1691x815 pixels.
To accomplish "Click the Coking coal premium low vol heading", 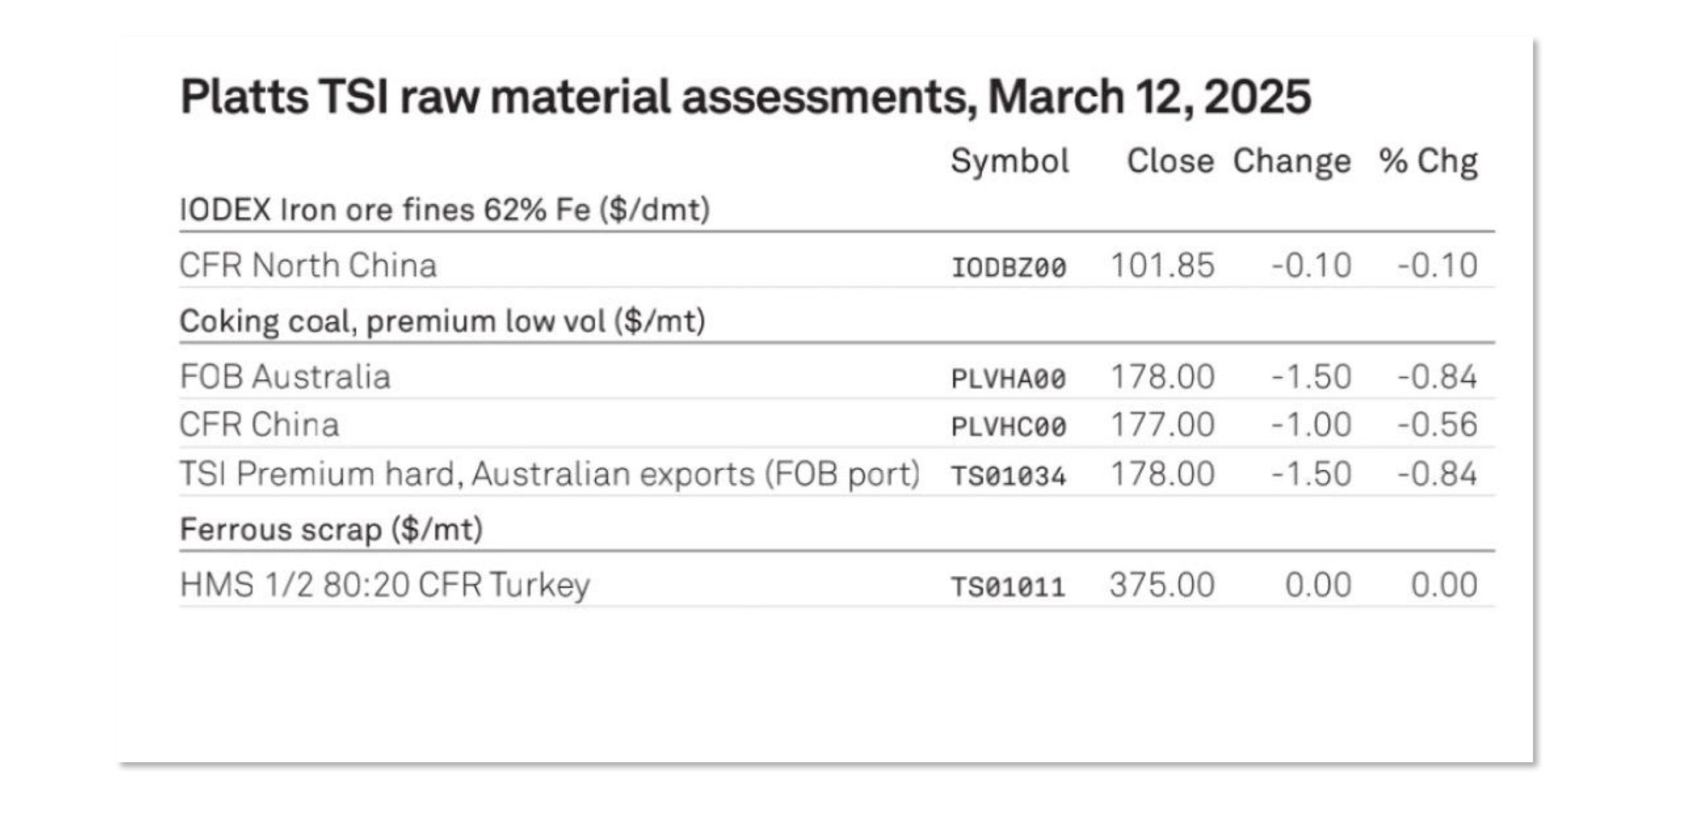I will (443, 322).
